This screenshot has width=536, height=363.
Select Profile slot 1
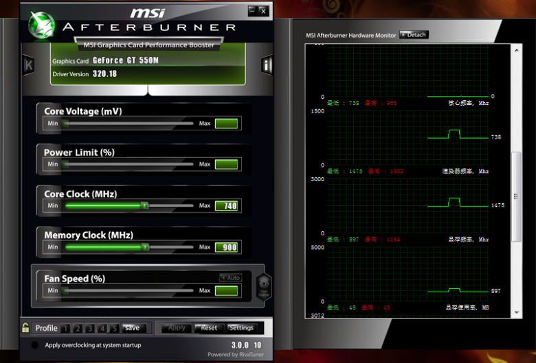pos(65,328)
